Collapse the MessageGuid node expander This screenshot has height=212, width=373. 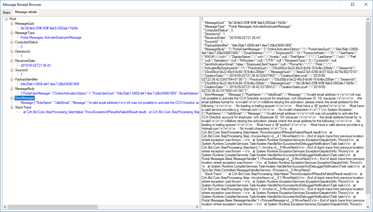click(x=12, y=24)
